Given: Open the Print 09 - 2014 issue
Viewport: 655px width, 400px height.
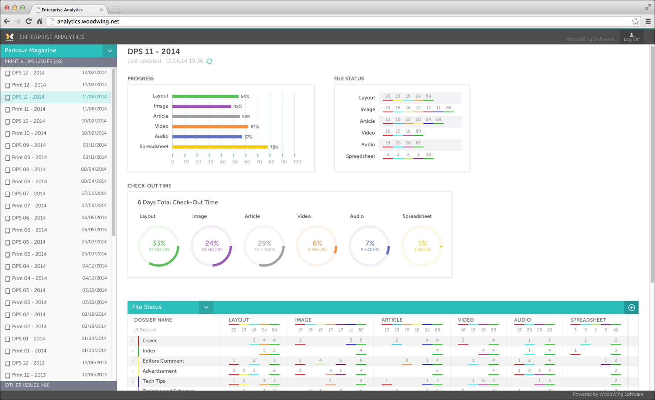Looking at the screenshot, I should (x=30, y=157).
